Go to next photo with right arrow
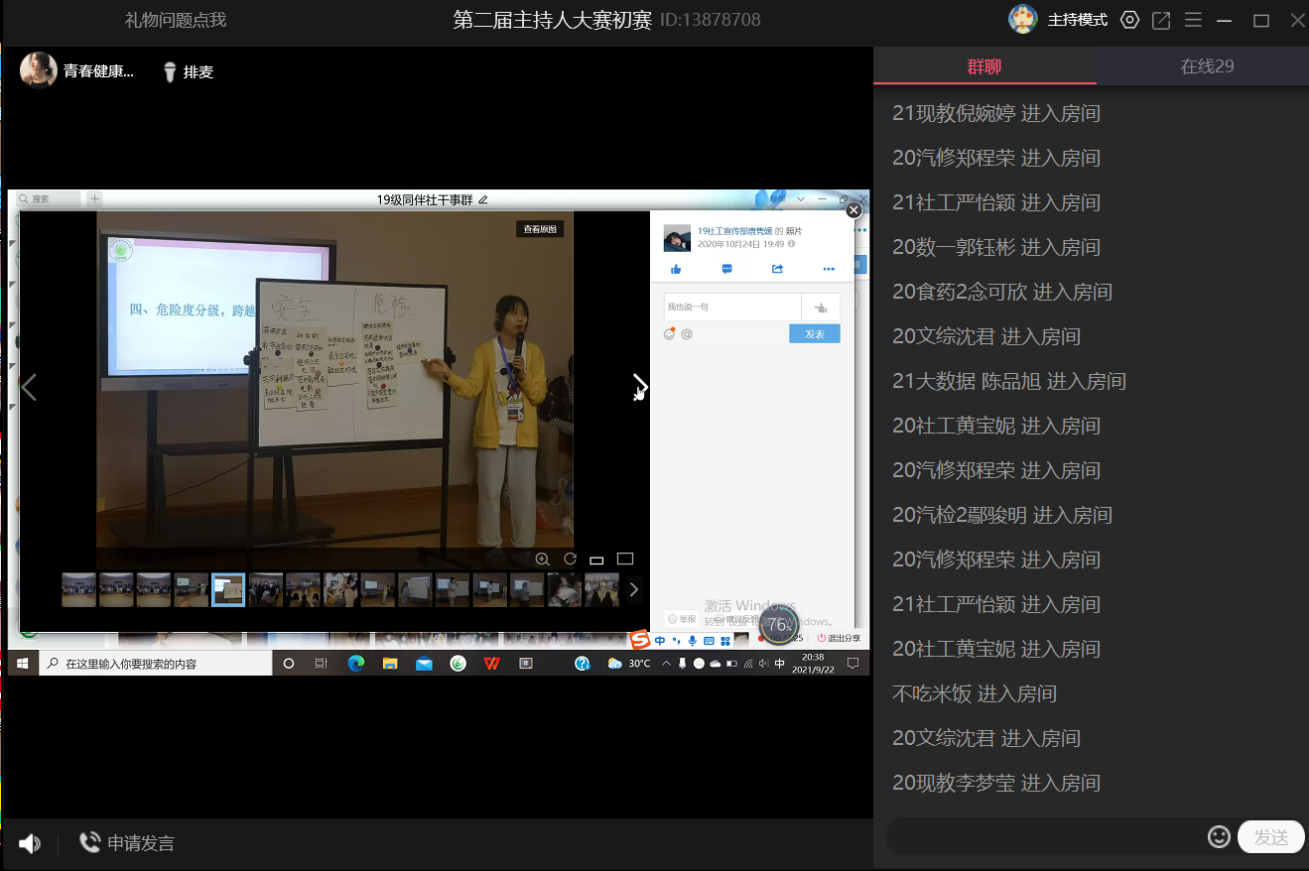The width and height of the screenshot is (1309, 871). coord(640,387)
